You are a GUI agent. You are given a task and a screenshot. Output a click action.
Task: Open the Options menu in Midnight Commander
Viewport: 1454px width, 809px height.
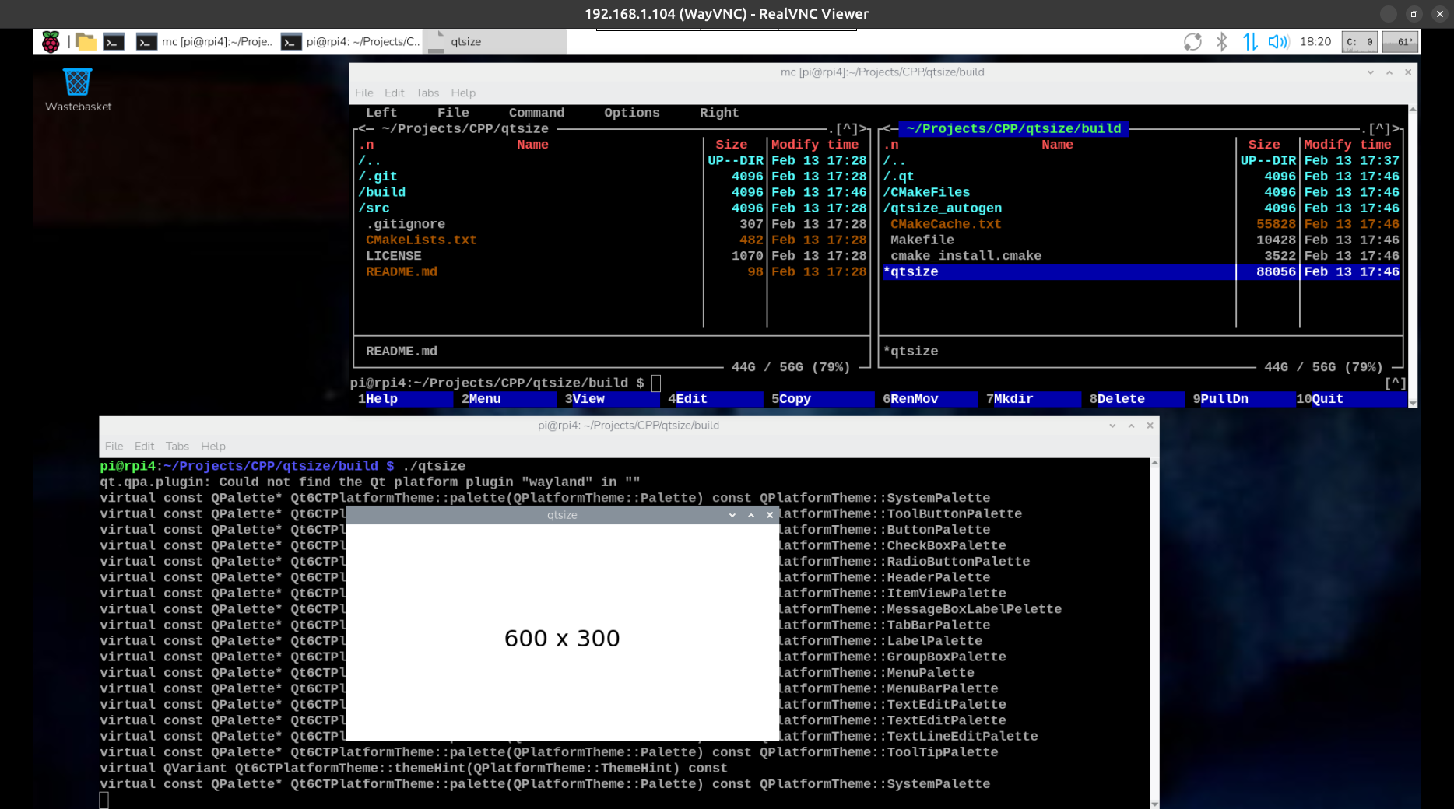[x=631, y=113]
